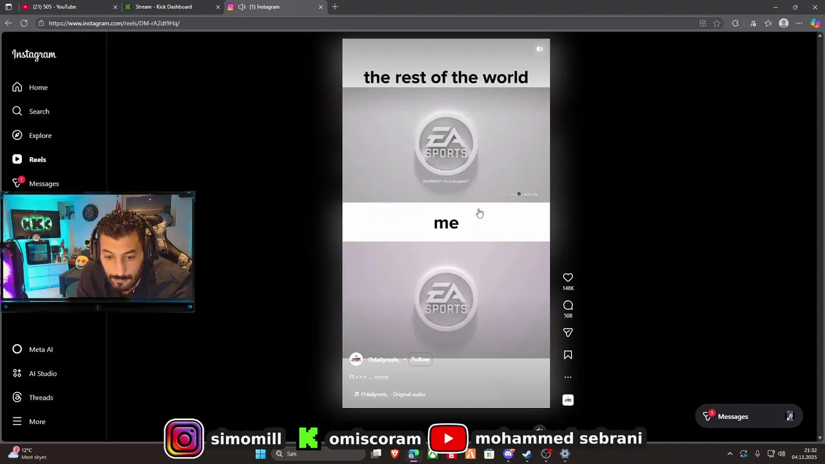825x464 pixels.
Task: Open Messages in left sidebar
Action: tap(35, 183)
